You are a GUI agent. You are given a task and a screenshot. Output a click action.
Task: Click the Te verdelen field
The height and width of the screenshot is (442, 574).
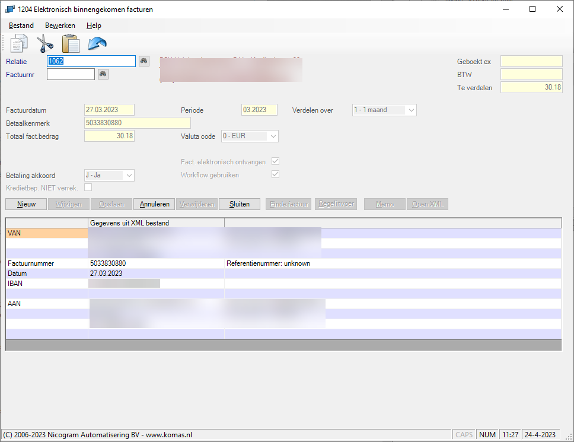coord(531,87)
